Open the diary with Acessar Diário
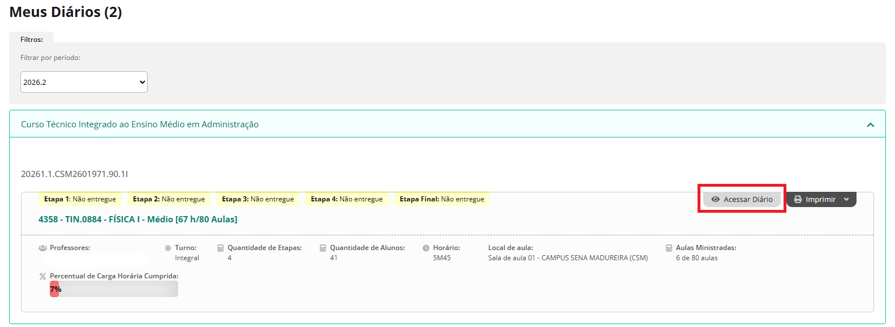The image size is (895, 327). point(742,199)
